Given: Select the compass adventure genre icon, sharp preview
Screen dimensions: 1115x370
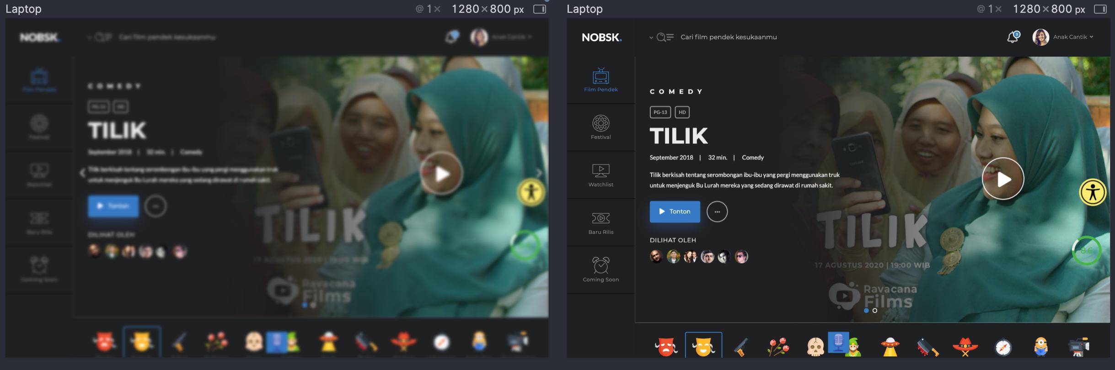Looking at the screenshot, I should coord(1003,347).
